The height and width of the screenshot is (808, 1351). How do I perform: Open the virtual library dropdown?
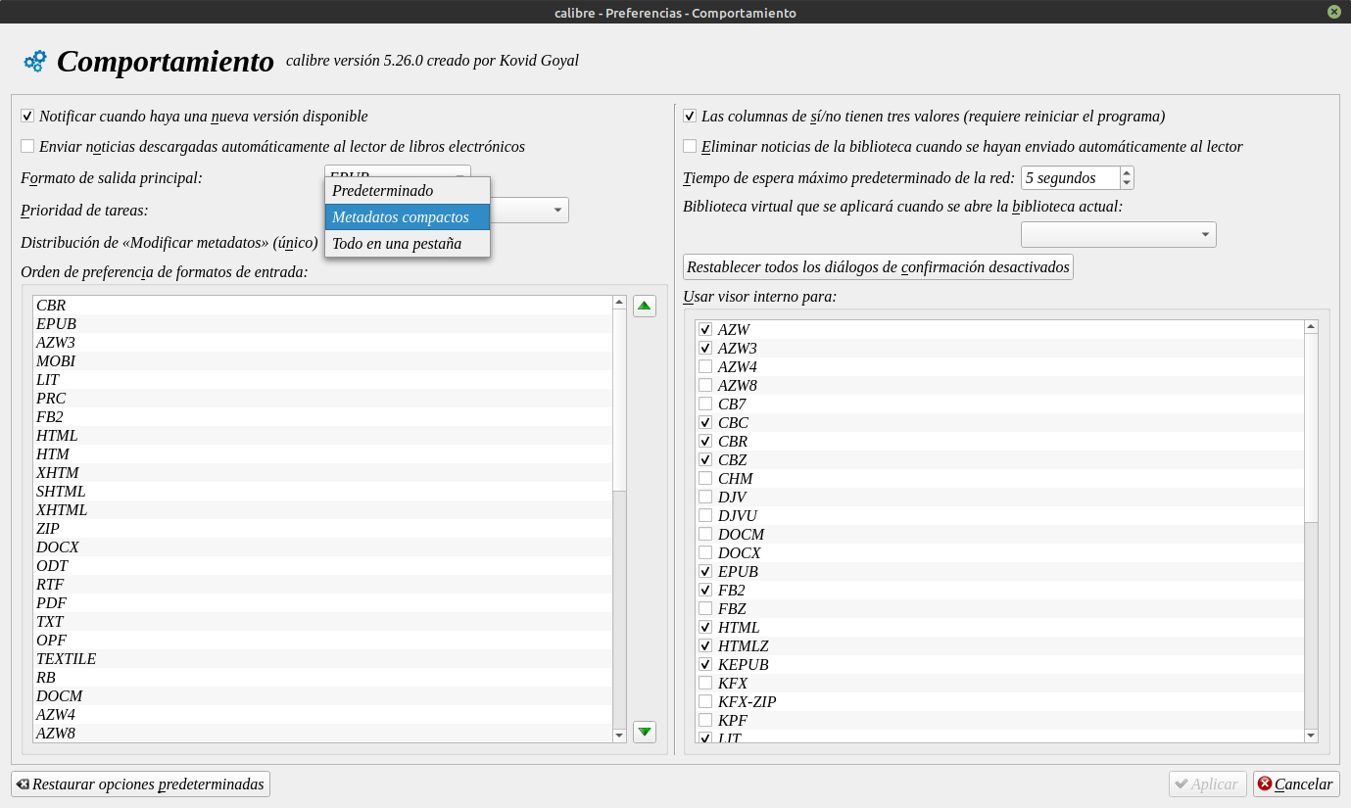pyautogui.click(x=1118, y=235)
